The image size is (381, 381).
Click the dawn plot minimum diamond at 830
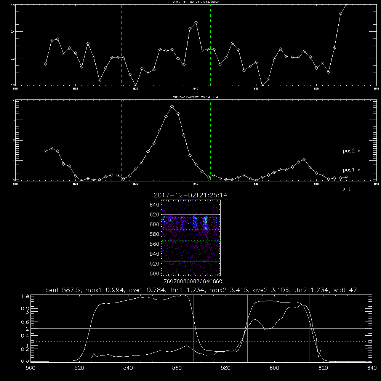136,85
